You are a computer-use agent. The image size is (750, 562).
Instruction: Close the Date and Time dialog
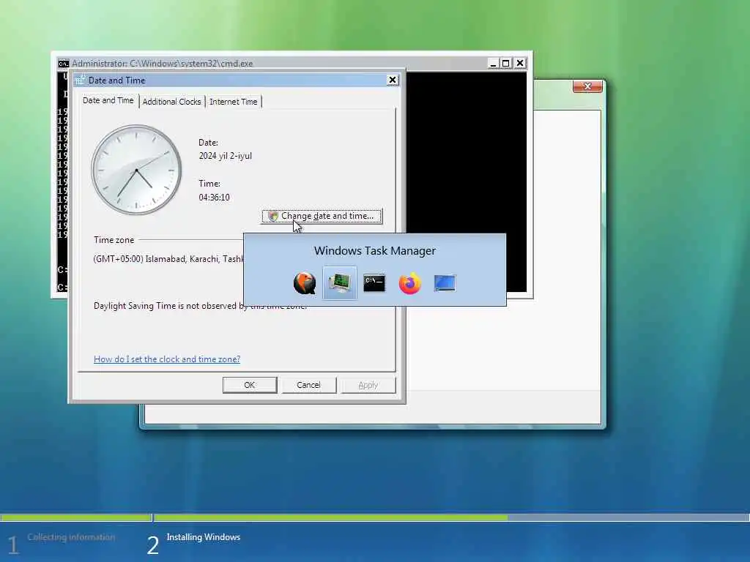pos(393,80)
